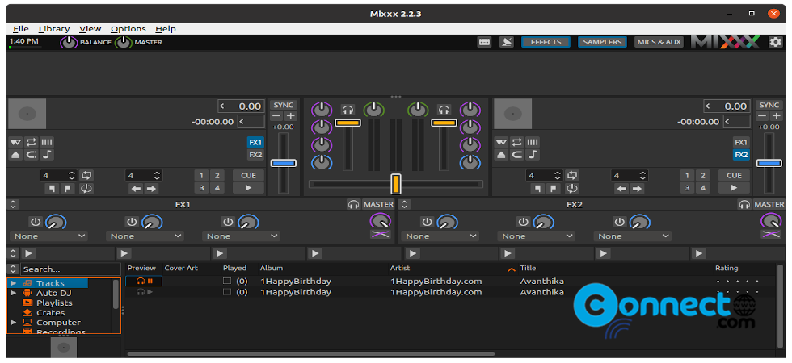This screenshot has width=792, height=363.
Task: Click the left channel volume fader
Action: tap(348, 123)
